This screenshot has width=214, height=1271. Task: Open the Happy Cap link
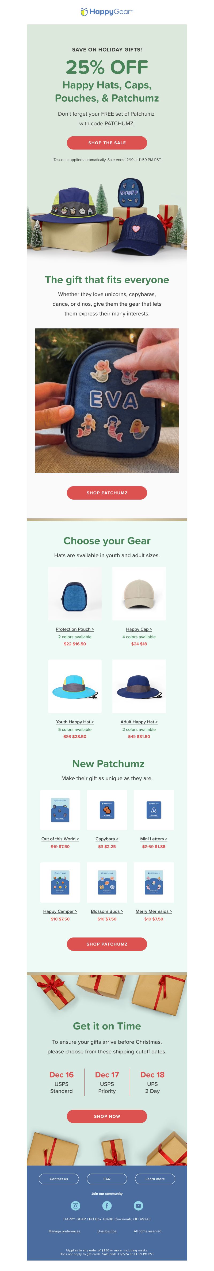coord(139,629)
